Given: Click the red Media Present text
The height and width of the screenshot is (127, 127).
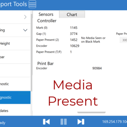Looking at the screenshot, I should pyautogui.click(x=73, y=93).
